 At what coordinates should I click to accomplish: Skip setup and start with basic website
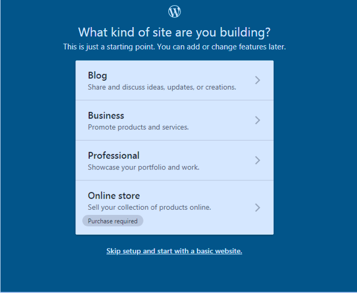(x=174, y=251)
